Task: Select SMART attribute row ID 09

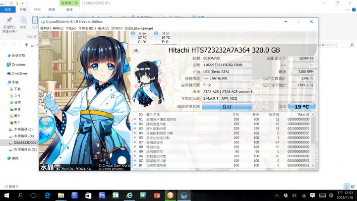Action: (x=222, y=151)
